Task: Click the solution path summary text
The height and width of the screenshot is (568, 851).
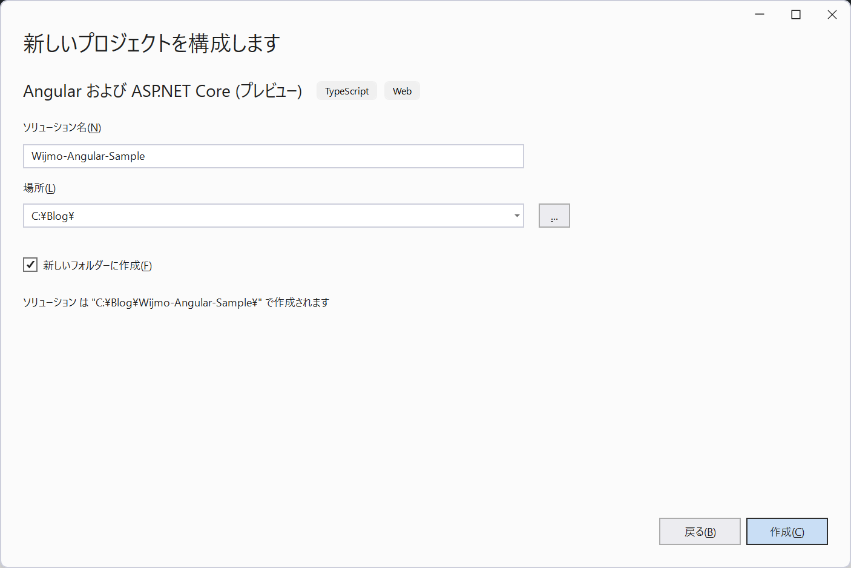Action: pos(176,302)
